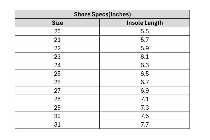The height and width of the screenshot is (140, 210).
Task: Click the size 22 cell
Action: point(57,48)
